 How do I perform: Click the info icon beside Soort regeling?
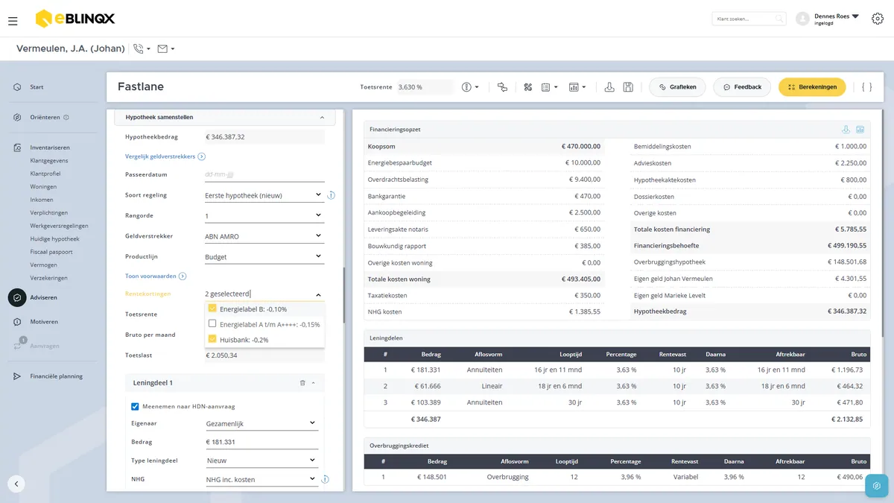click(331, 195)
